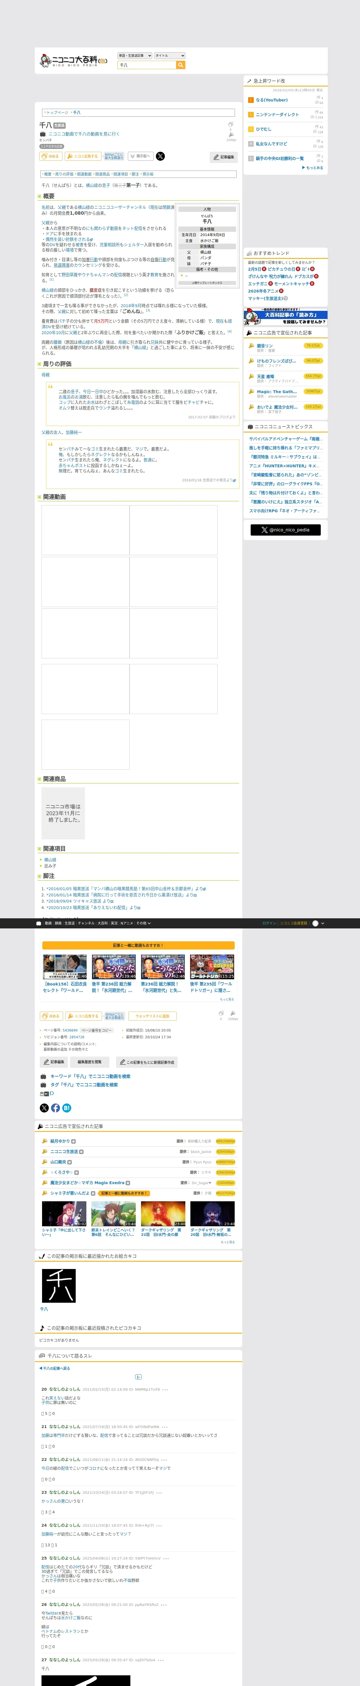Open the トップページ breadcrumb link
The width and height of the screenshot is (360, 1686).
pos(57,113)
